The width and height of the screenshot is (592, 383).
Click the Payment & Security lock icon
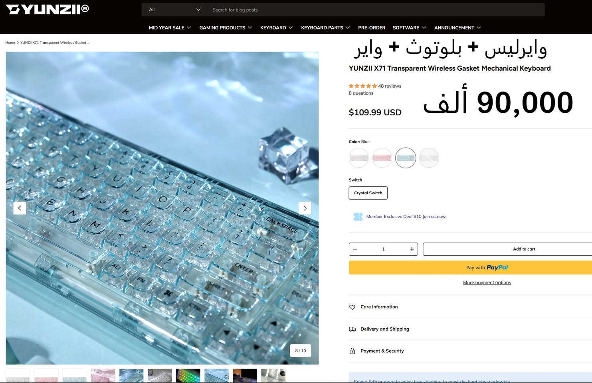tap(352, 351)
